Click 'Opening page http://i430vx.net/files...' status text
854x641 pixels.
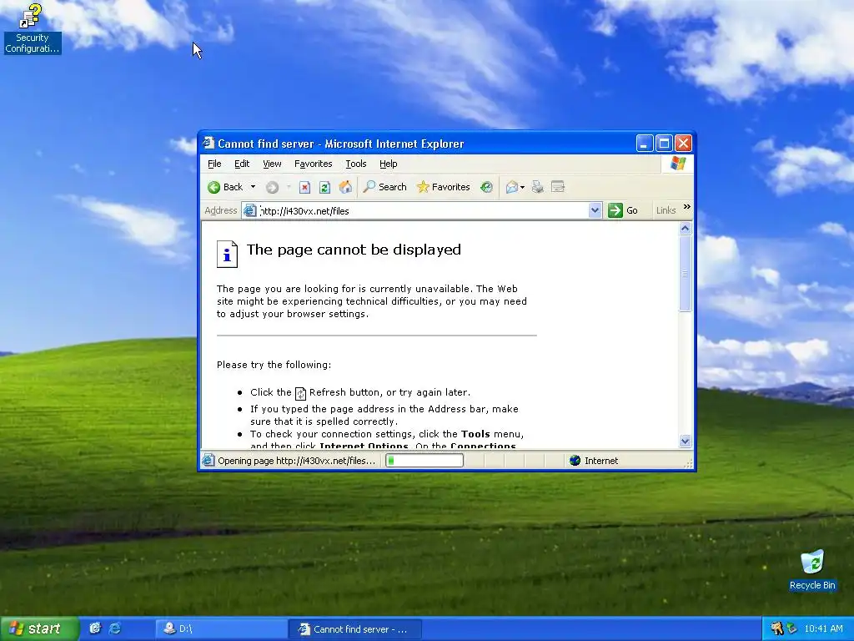click(296, 461)
